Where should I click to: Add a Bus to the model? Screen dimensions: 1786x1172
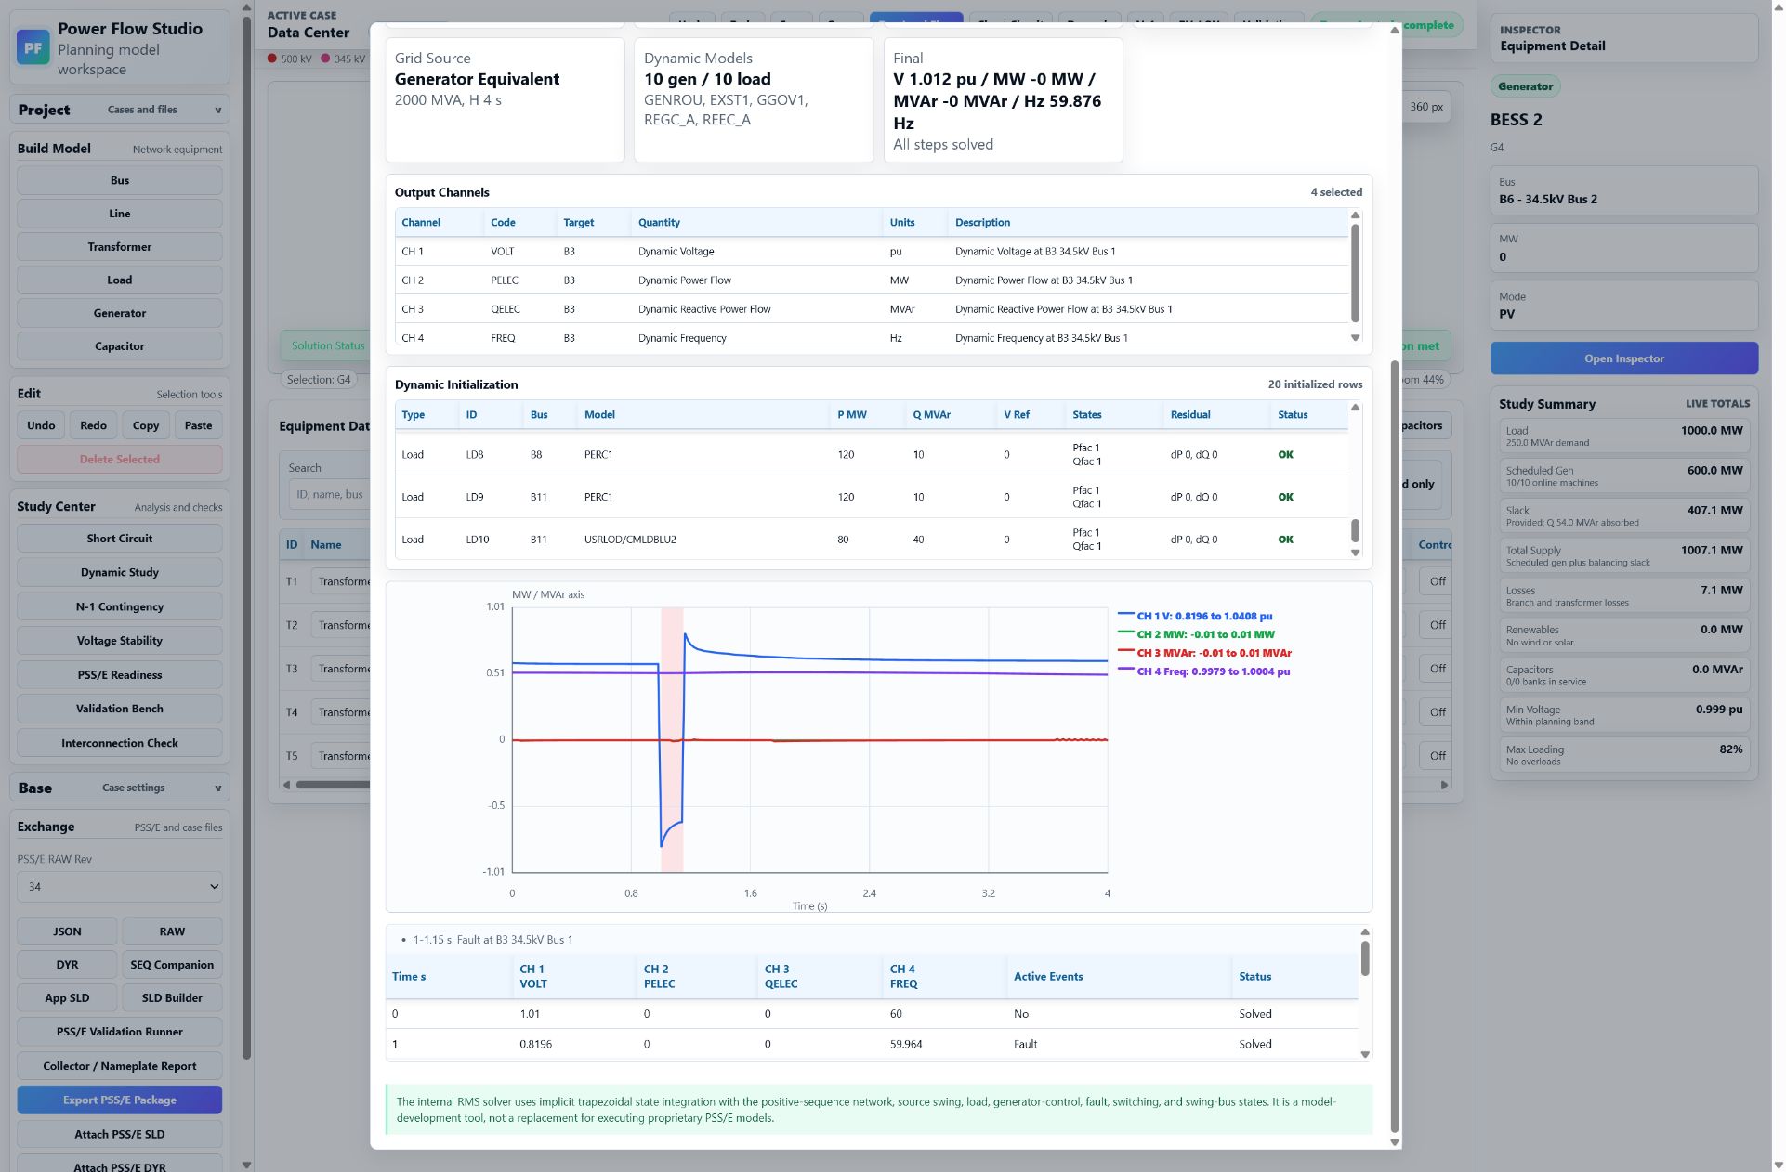coord(120,180)
